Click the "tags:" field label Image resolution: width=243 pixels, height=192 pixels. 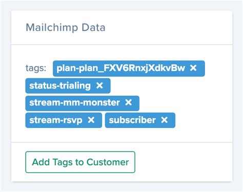36,68
